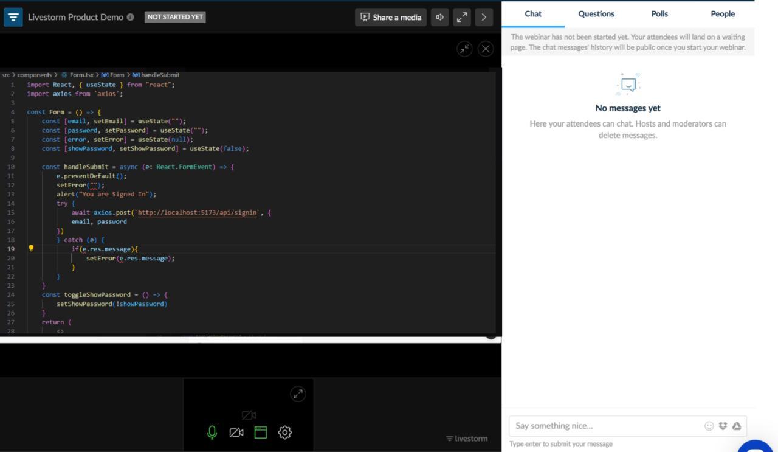778x452 pixels.
Task: Open the speaker sound settings
Action: point(439,17)
